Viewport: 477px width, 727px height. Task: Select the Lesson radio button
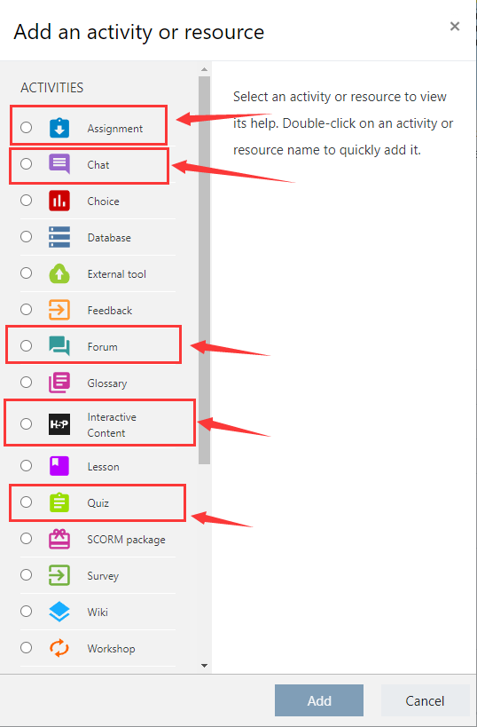click(x=27, y=465)
